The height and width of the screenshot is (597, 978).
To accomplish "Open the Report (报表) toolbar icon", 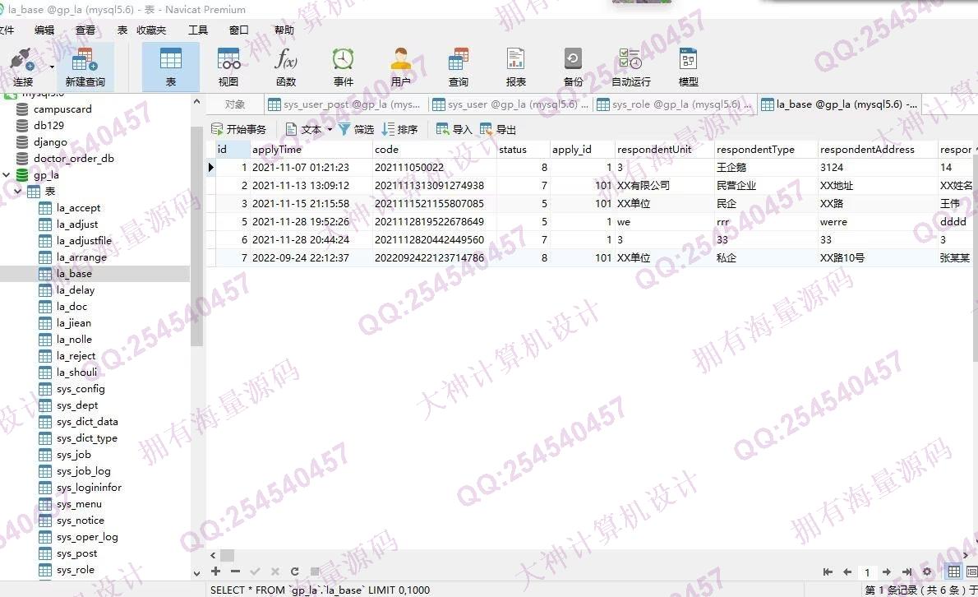I will [515, 67].
